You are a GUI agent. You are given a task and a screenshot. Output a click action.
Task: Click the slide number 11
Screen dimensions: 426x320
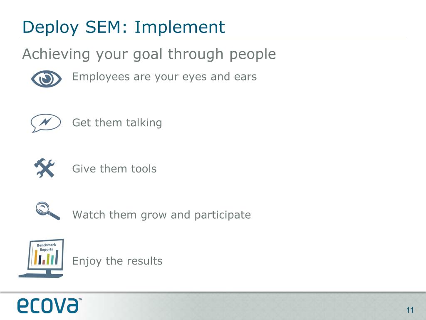point(410,310)
